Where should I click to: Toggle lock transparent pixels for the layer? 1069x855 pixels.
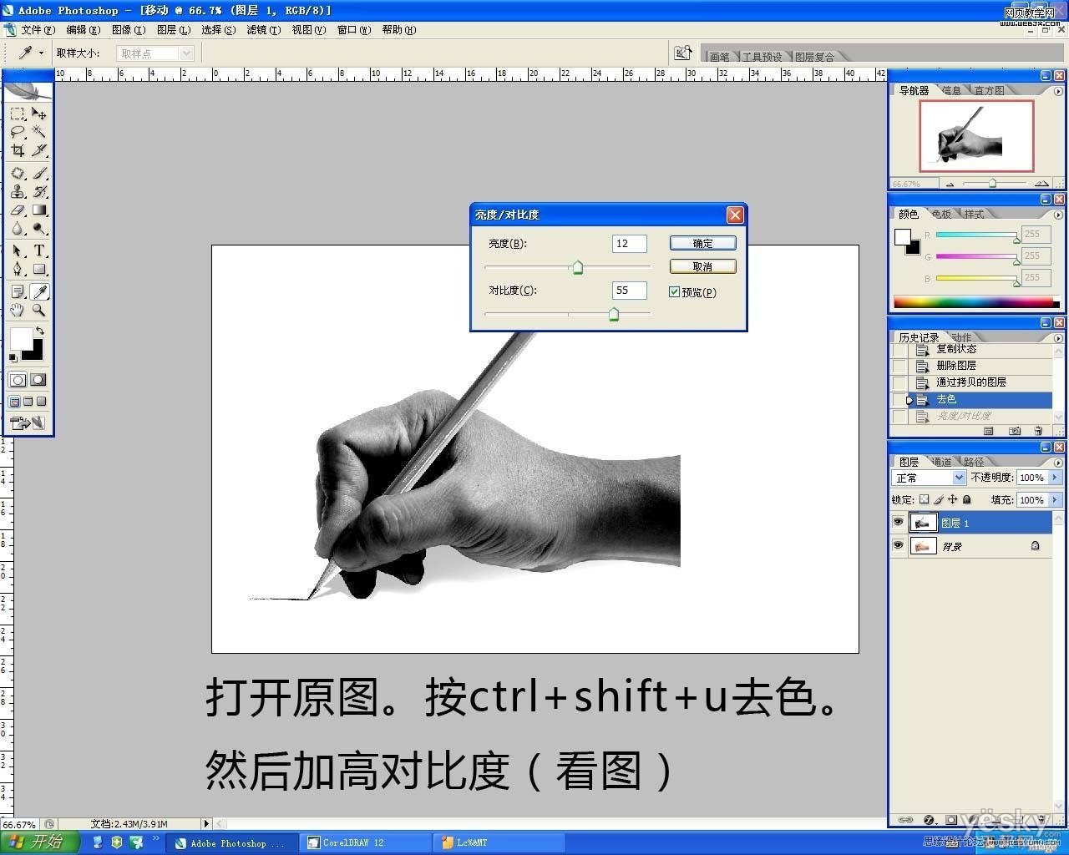pos(924,499)
